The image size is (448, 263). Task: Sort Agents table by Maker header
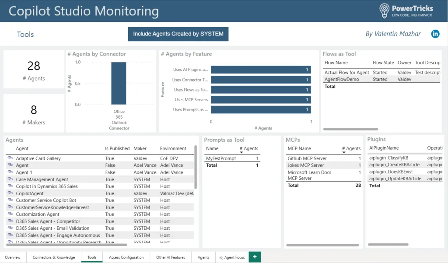140,148
